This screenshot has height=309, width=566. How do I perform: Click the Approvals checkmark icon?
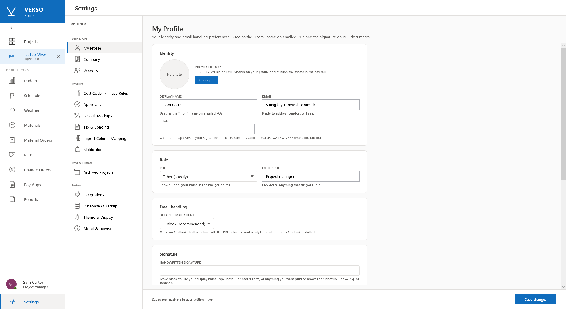coord(77,104)
